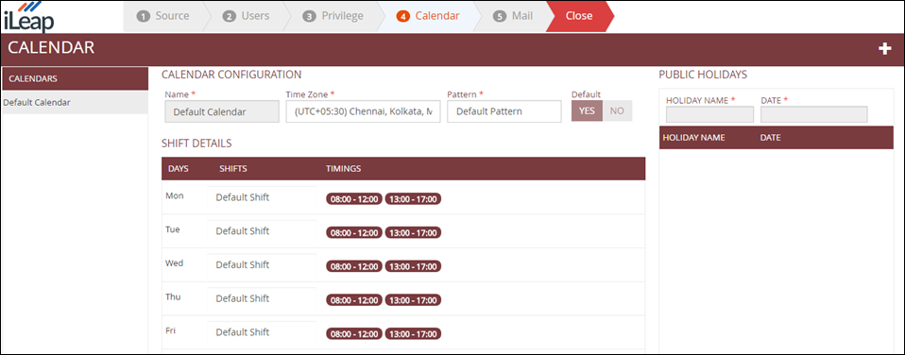Click Wed 08:00 - 12:00 timing badge

[354, 266]
